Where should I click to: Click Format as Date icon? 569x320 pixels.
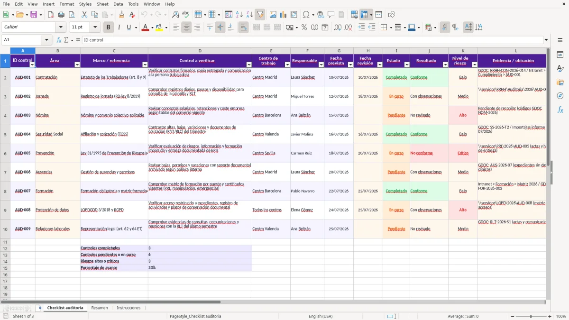(x=325, y=27)
